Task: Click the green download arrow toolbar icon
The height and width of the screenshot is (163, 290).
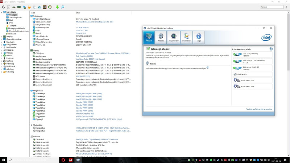Action: 57,7
